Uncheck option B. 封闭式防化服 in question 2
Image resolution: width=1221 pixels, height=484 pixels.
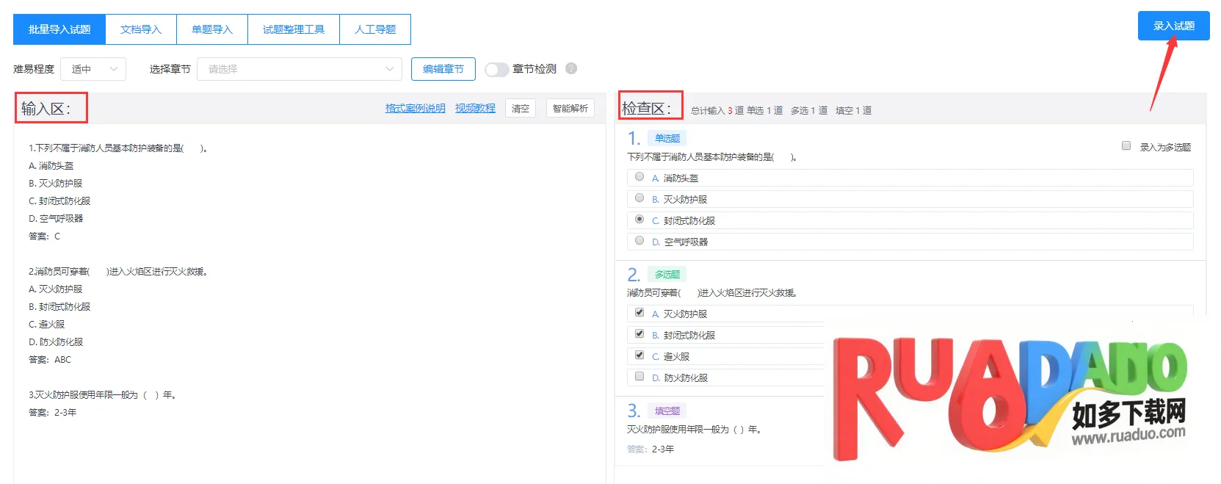click(x=640, y=334)
